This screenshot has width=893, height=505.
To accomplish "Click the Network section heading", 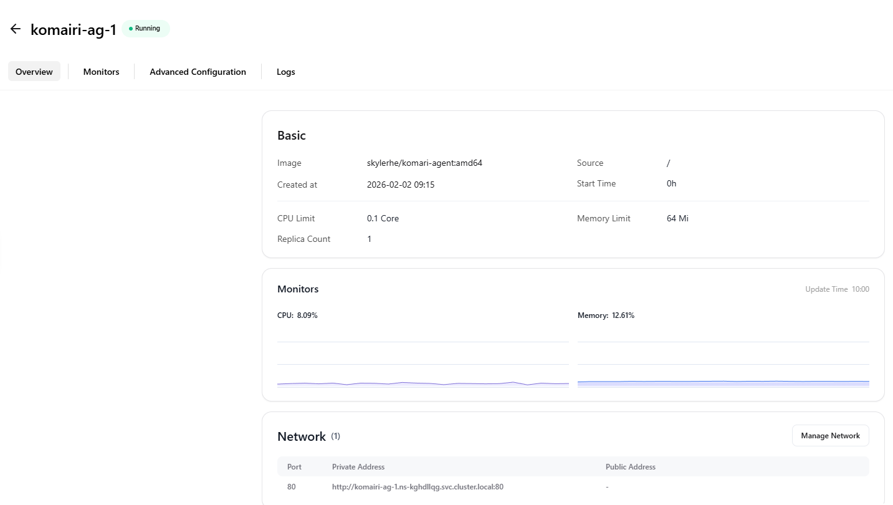I will [x=302, y=436].
